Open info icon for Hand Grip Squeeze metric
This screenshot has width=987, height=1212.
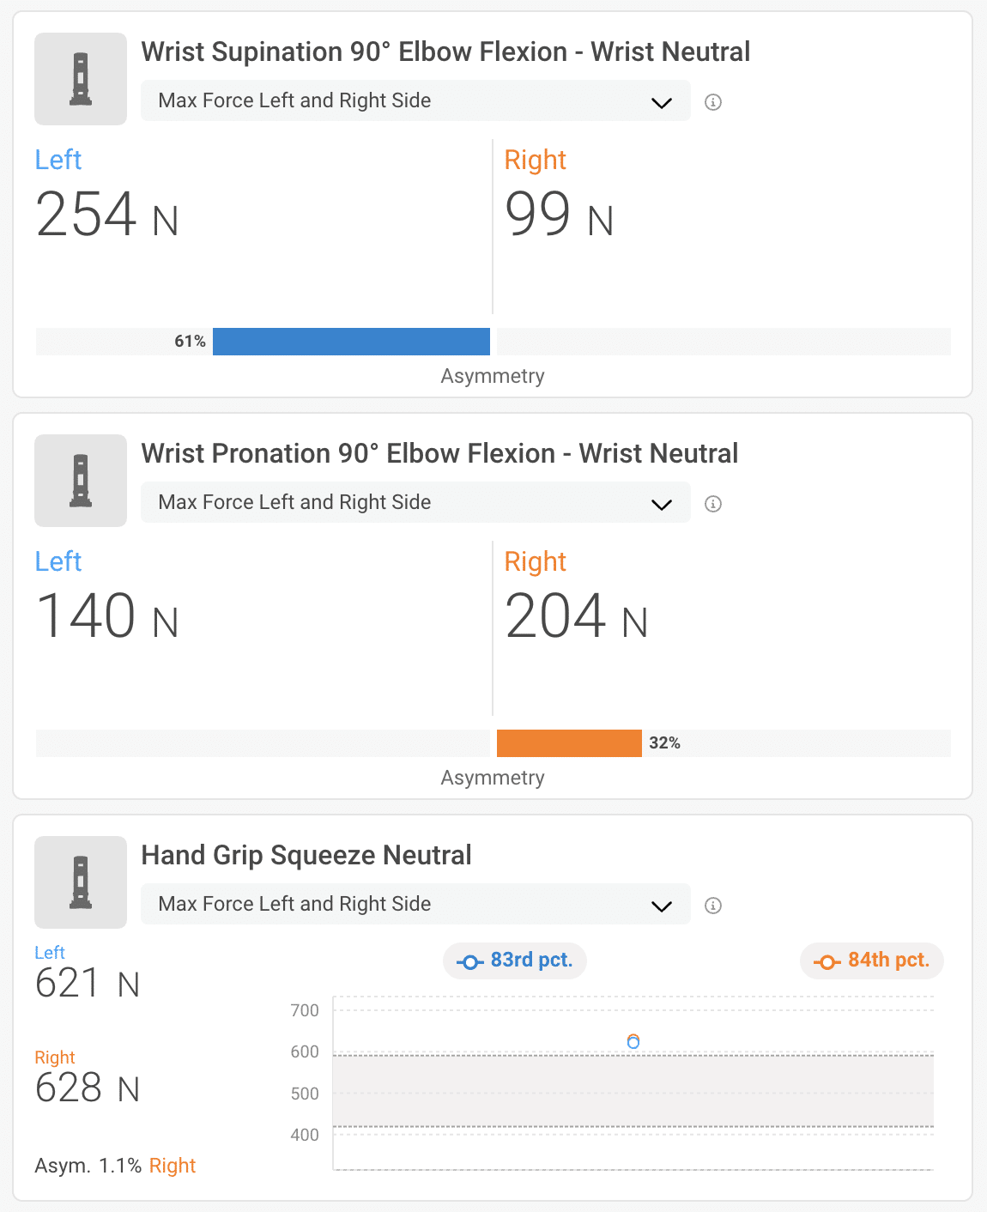point(713,906)
